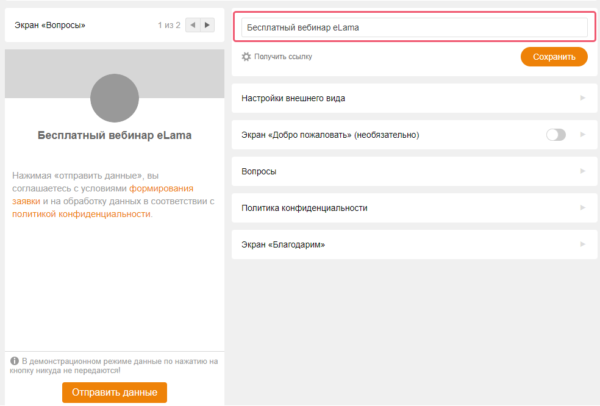Open Экран «Добро пожаловать» section label

(330, 135)
